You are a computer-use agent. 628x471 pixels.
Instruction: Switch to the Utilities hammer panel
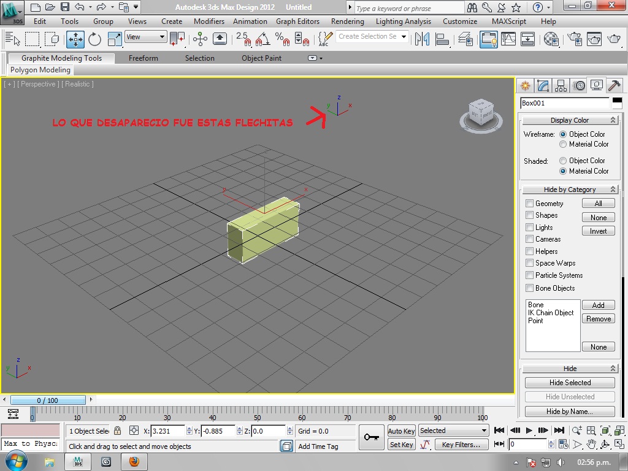[614, 85]
